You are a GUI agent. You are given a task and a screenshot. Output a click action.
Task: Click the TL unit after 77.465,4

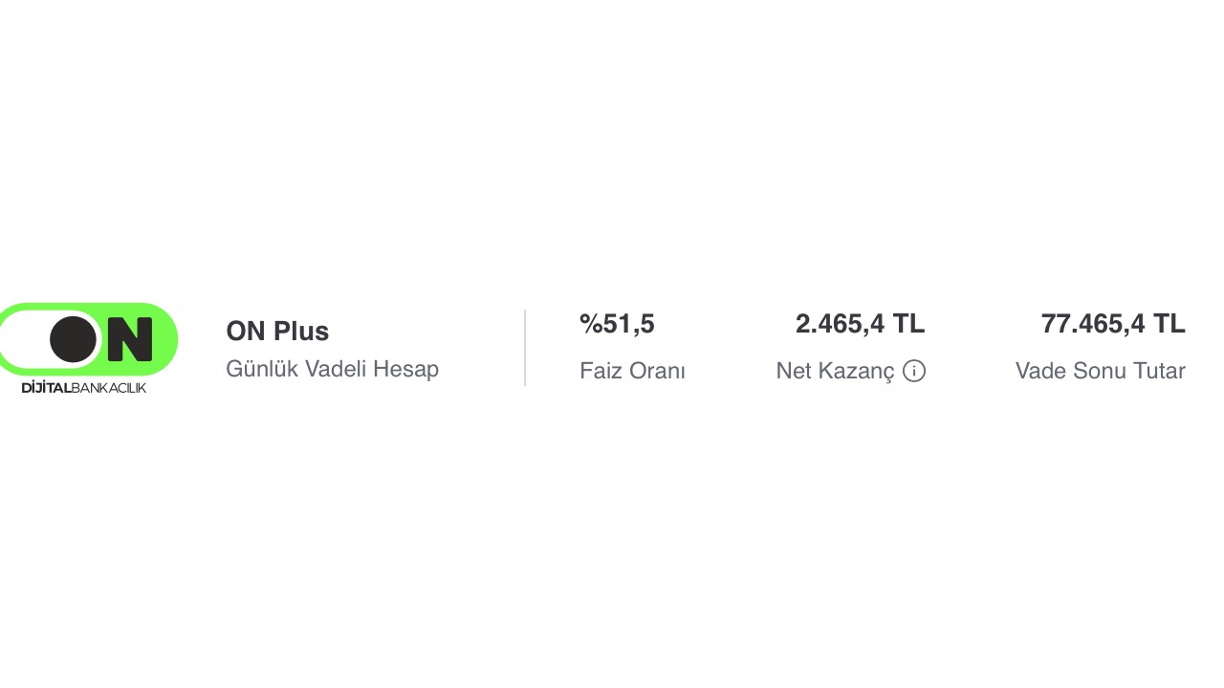(x=1169, y=324)
